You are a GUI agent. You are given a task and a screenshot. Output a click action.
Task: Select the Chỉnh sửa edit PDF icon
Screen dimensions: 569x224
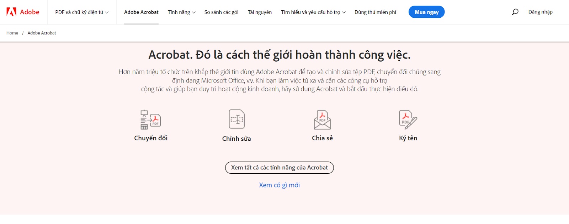(x=236, y=119)
